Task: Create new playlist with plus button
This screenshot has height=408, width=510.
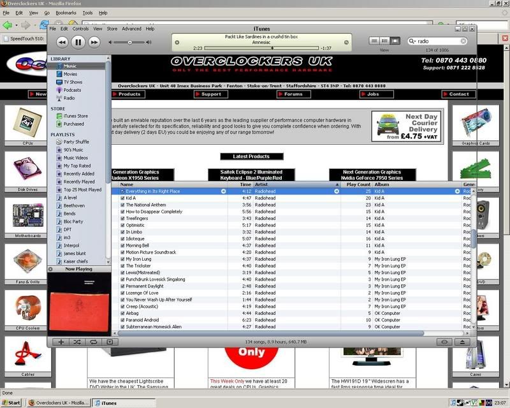Action: (61, 342)
